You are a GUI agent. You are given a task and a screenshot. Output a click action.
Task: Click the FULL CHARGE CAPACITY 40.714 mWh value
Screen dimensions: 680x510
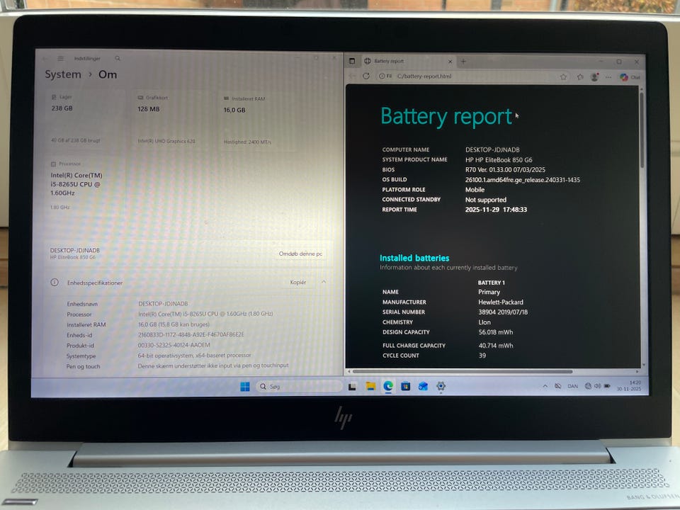pyautogui.click(x=496, y=346)
